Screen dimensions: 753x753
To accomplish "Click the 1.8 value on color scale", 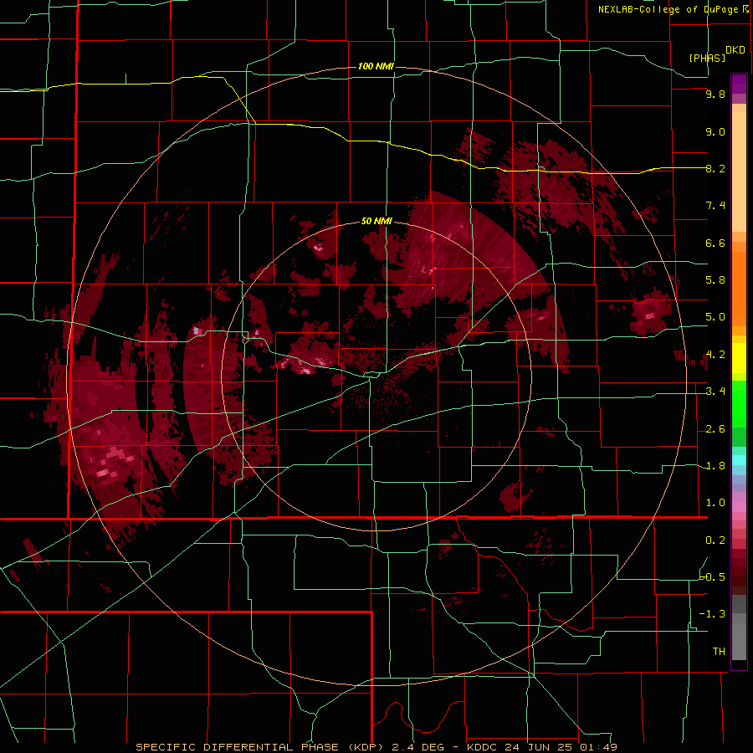I will (x=715, y=466).
